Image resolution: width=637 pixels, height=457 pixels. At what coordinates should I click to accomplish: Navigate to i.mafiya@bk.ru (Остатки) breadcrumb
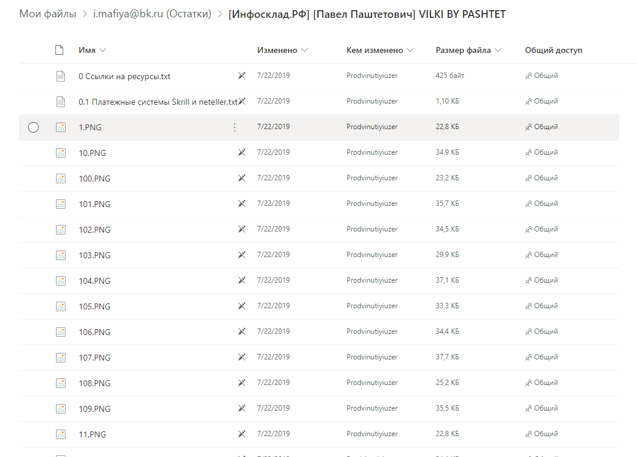152,14
